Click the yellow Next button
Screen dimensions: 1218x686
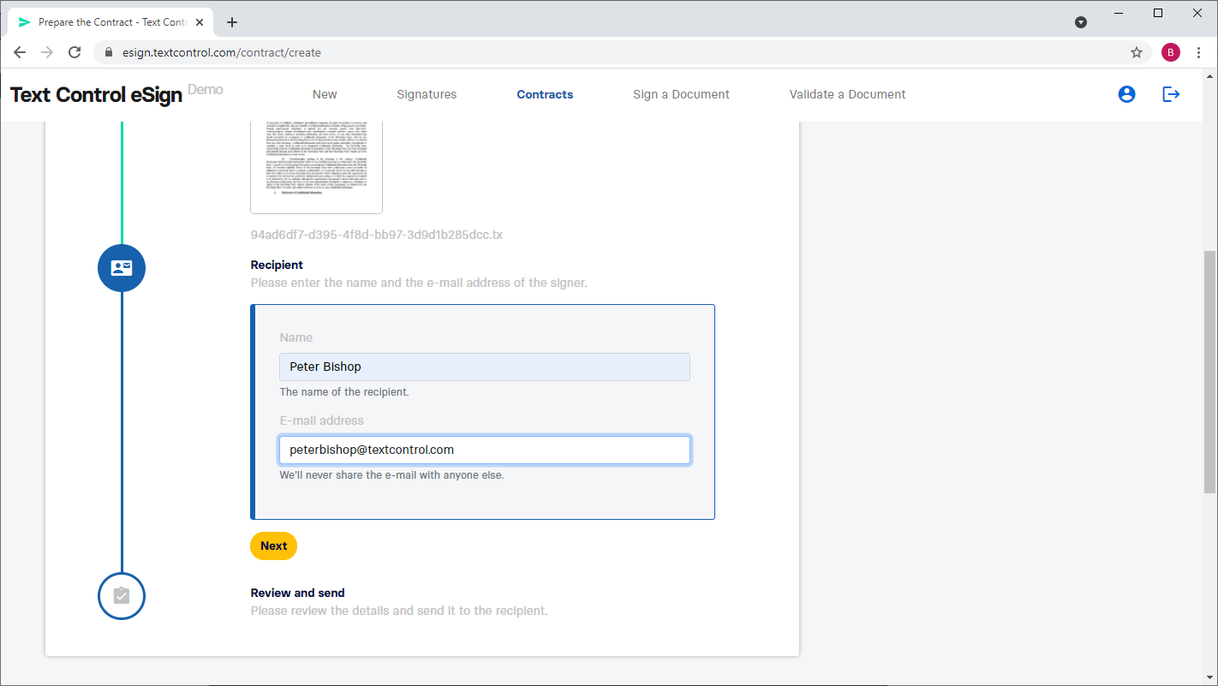273,546
